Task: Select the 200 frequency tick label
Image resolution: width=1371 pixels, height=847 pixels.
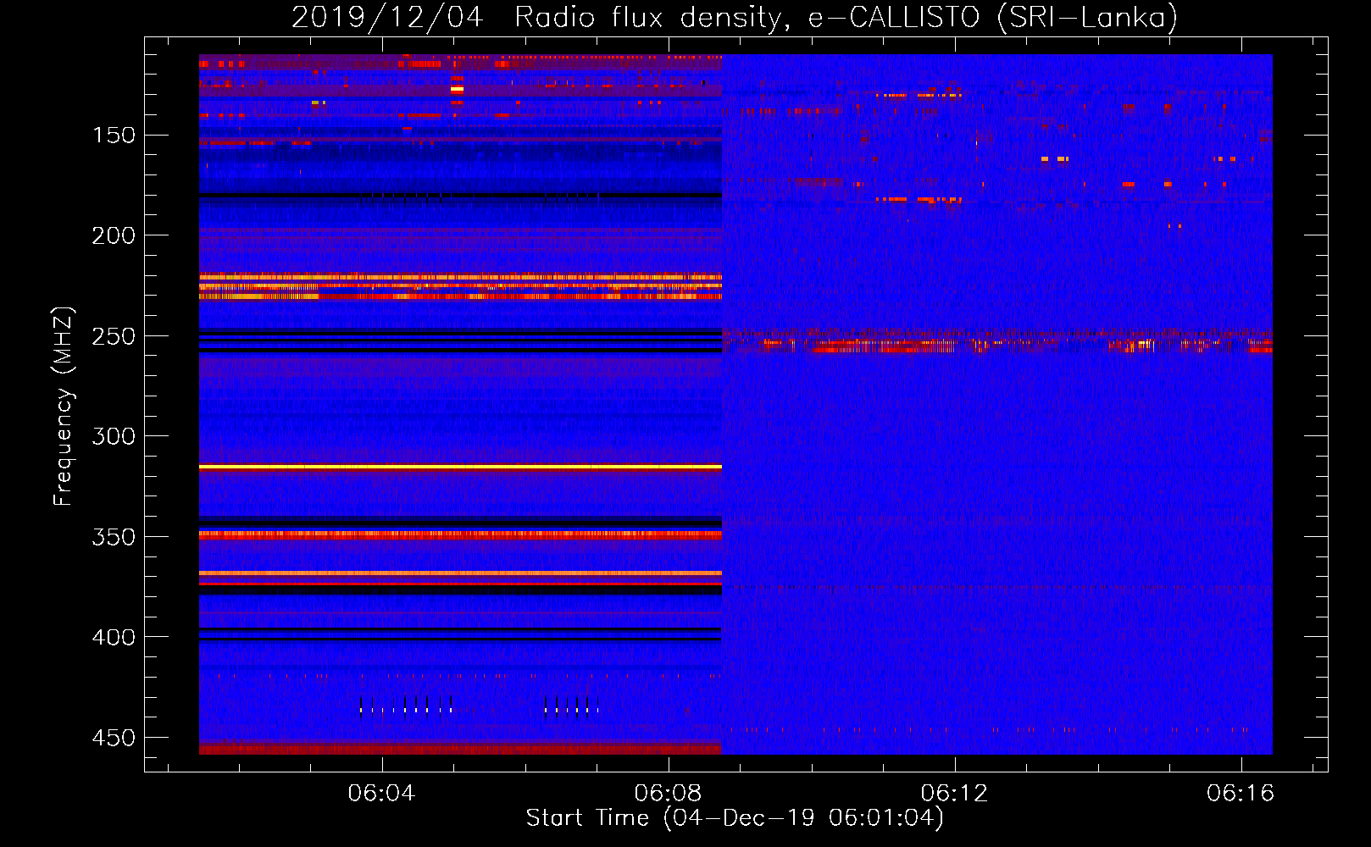Action: (114, 235)
